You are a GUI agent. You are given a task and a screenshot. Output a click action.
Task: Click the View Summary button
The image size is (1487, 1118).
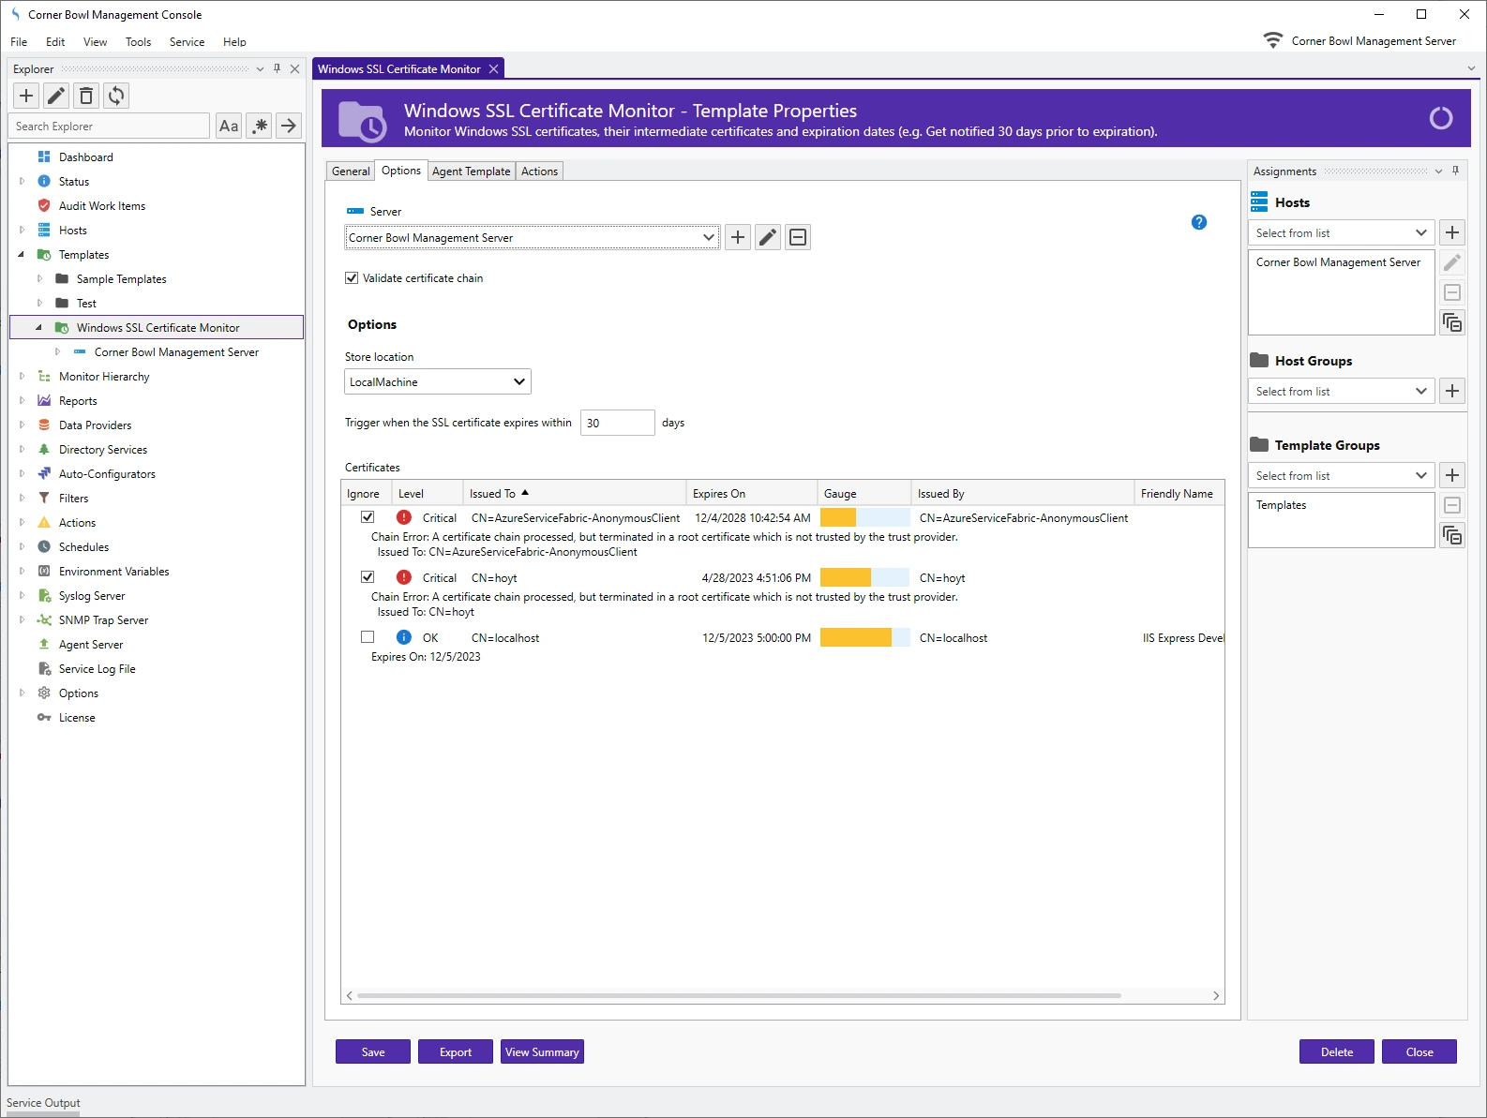(x=542, y=1051)
